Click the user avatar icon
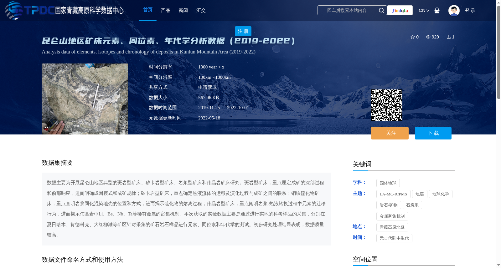The image size is (501, 268). point(454,10)
